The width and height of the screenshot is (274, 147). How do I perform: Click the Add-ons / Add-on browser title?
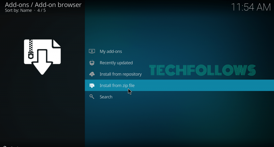(43, 5)
